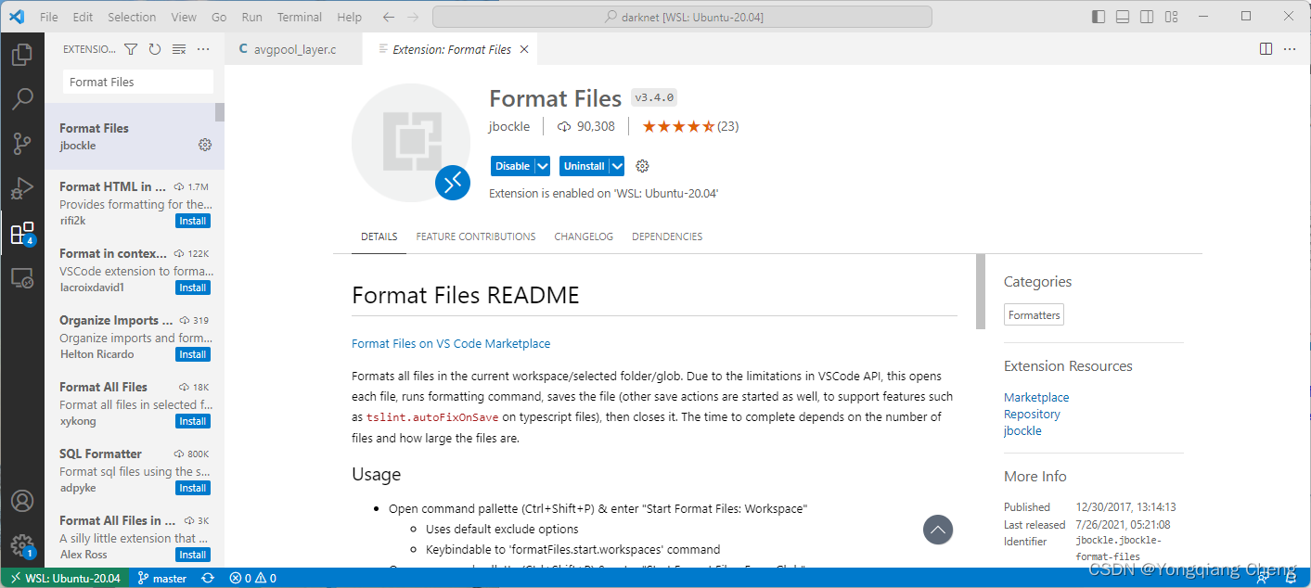This screenshot has height=588, width=1311.
Task: Install Format All Files by xykong
Action: click(193, 421)
